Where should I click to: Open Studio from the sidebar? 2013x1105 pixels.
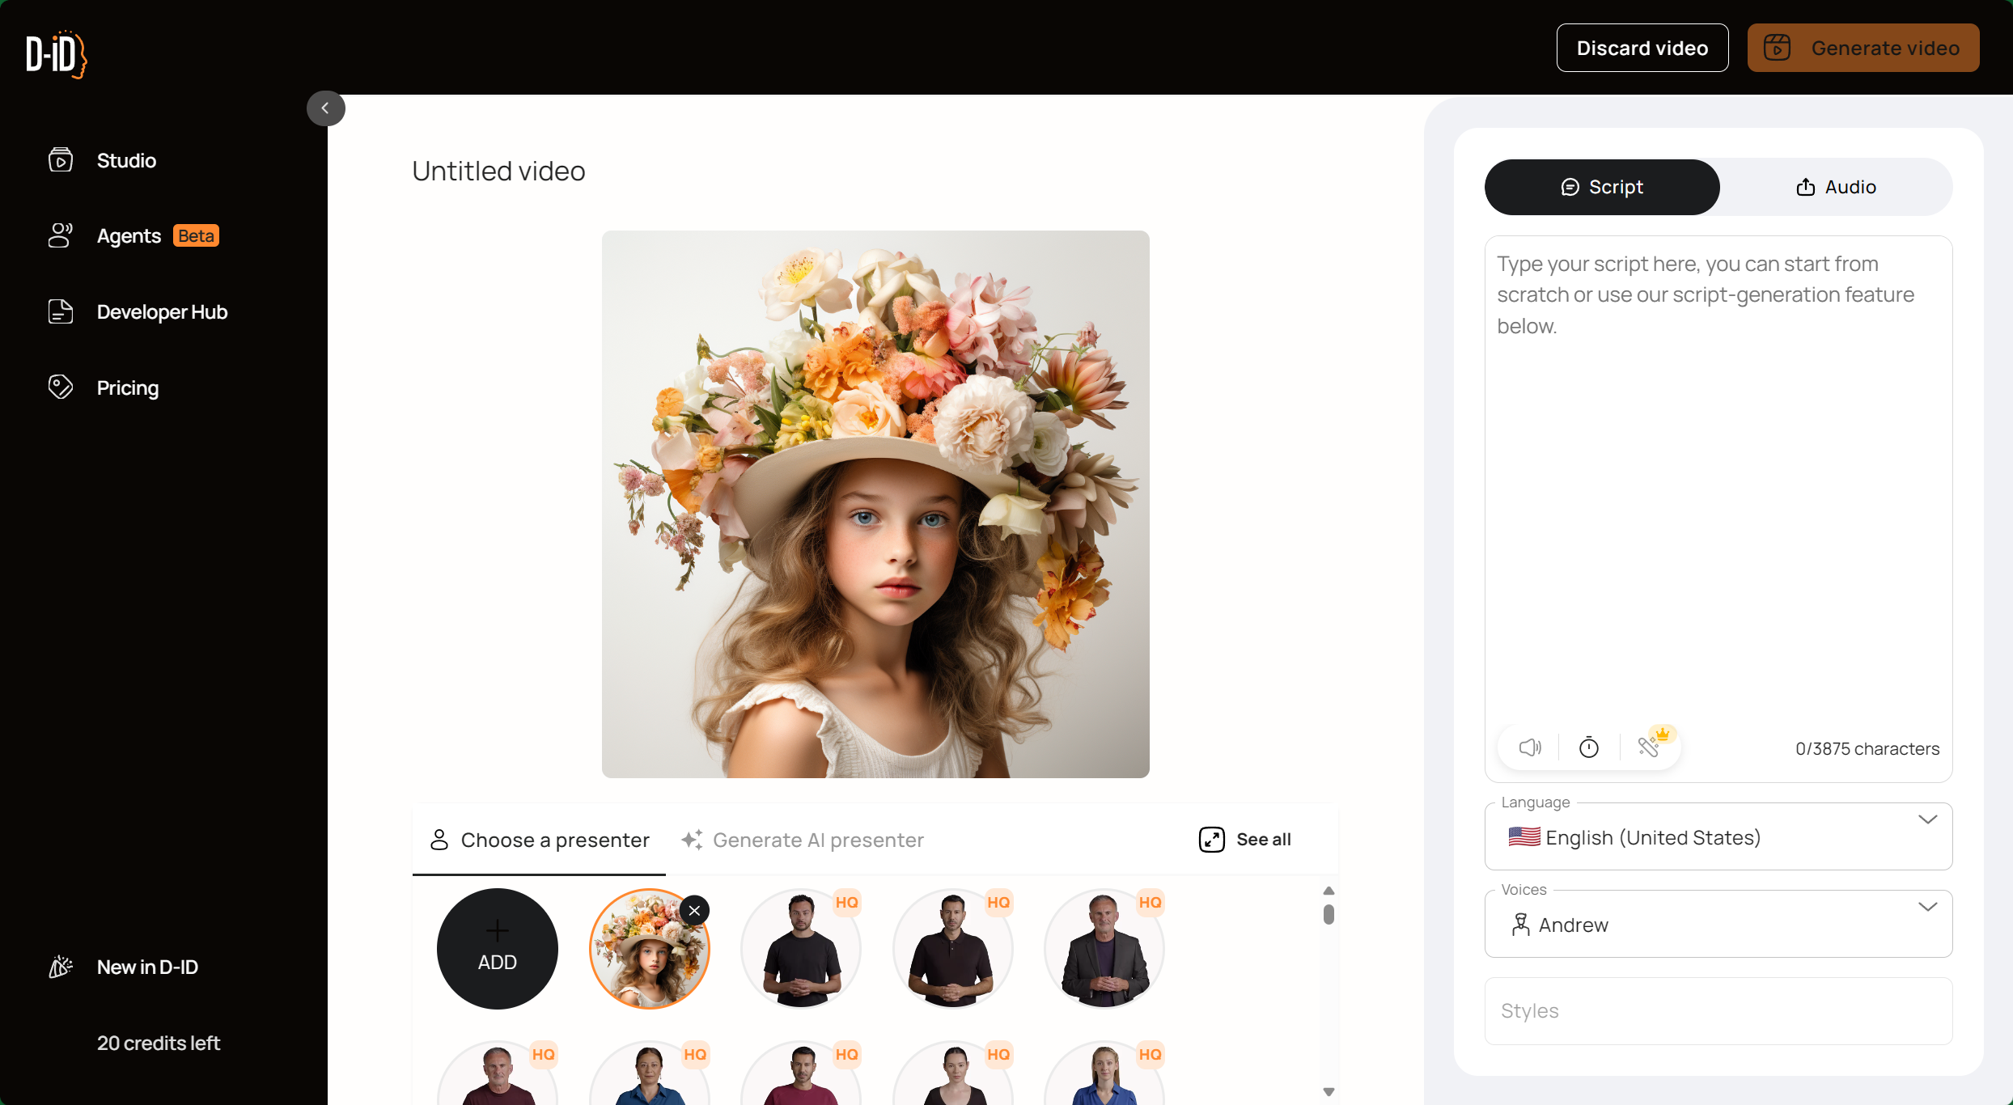click(x=125, y=160)
